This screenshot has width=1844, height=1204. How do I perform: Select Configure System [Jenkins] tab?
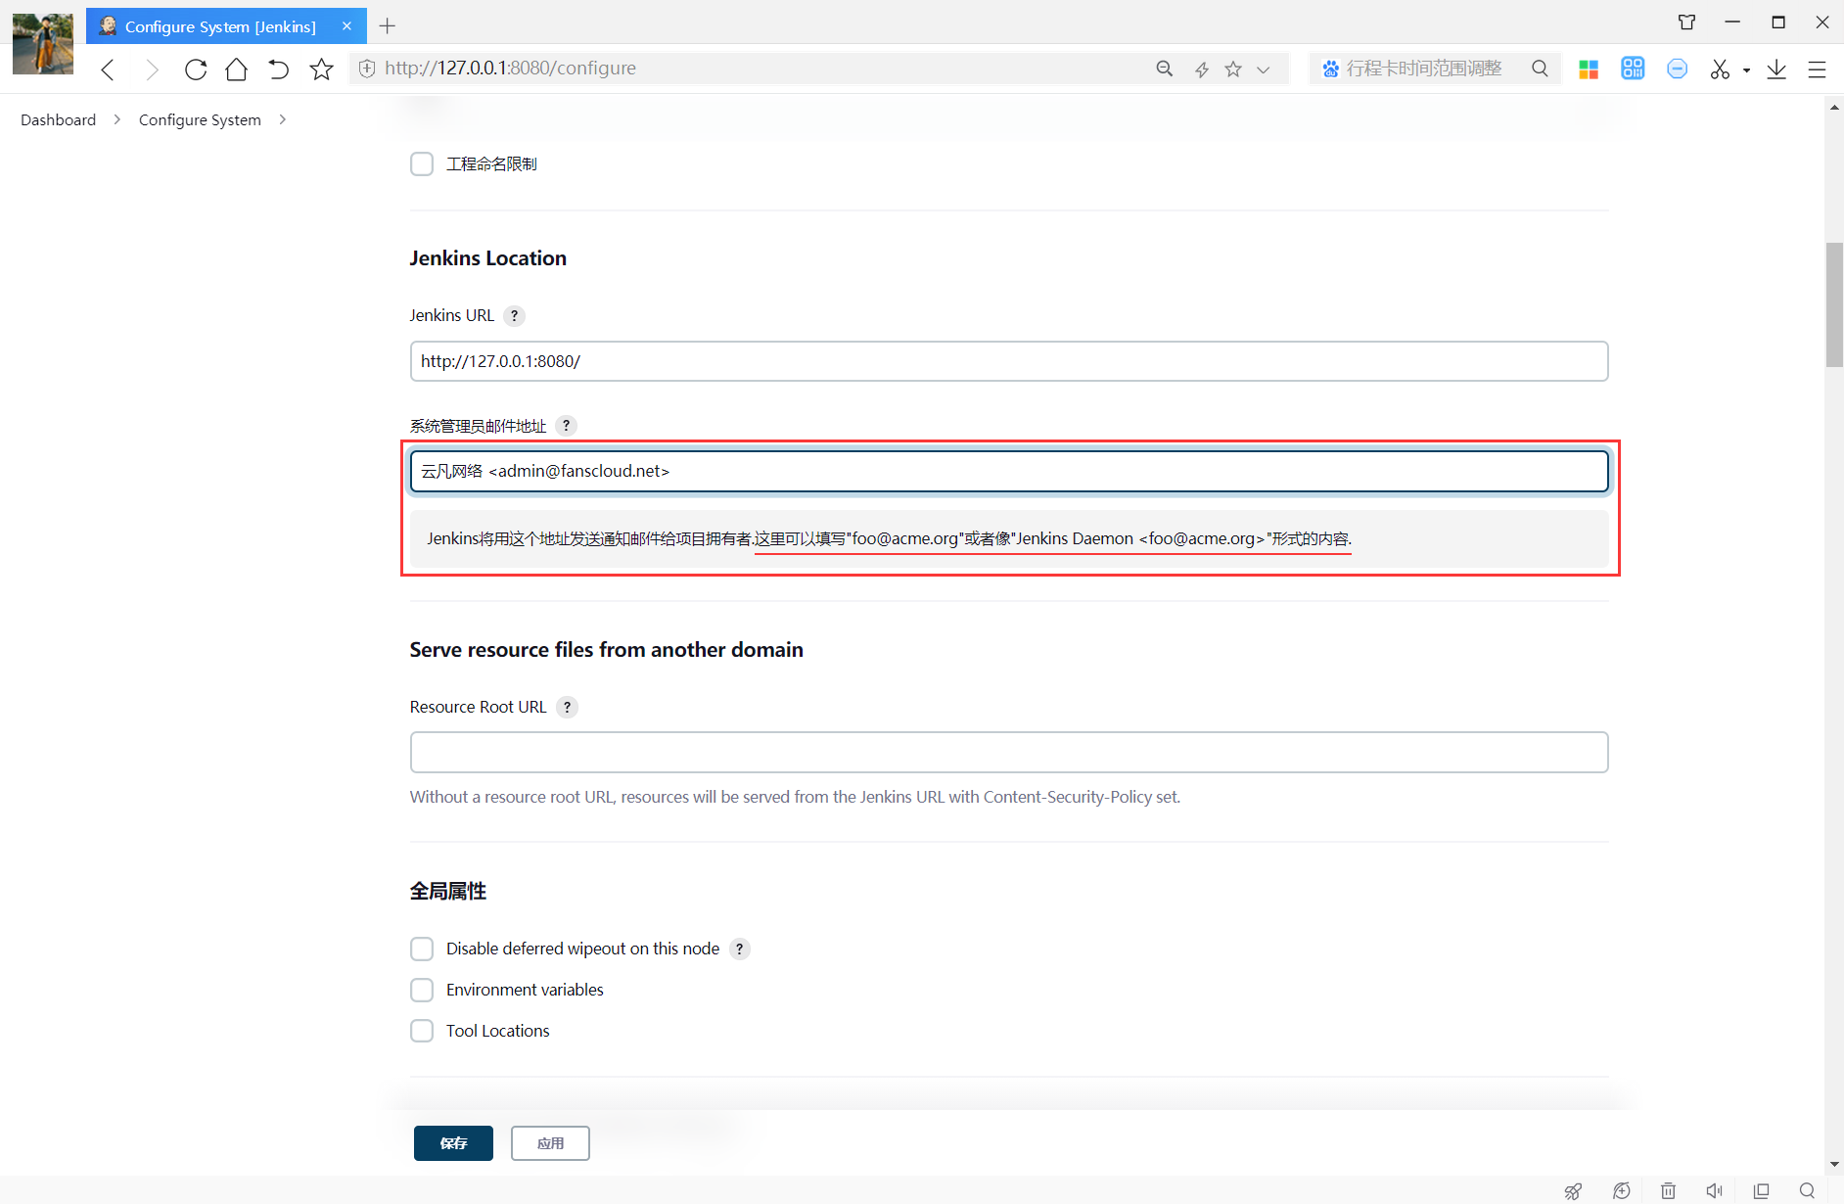point(226,25)
